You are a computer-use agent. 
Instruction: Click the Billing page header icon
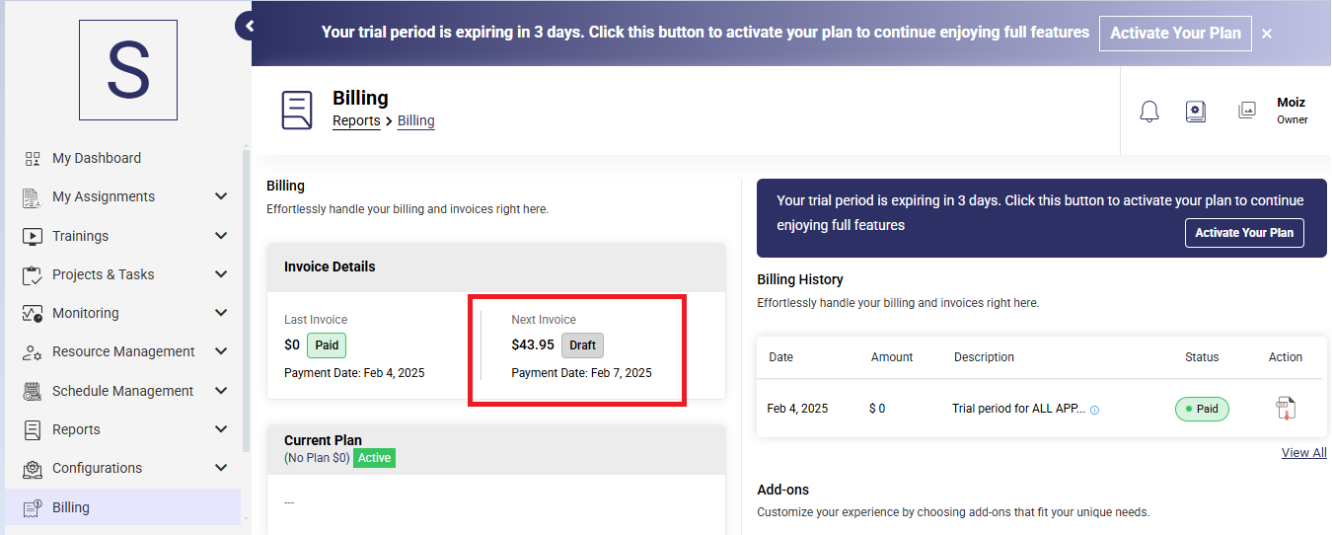point(297,110)
